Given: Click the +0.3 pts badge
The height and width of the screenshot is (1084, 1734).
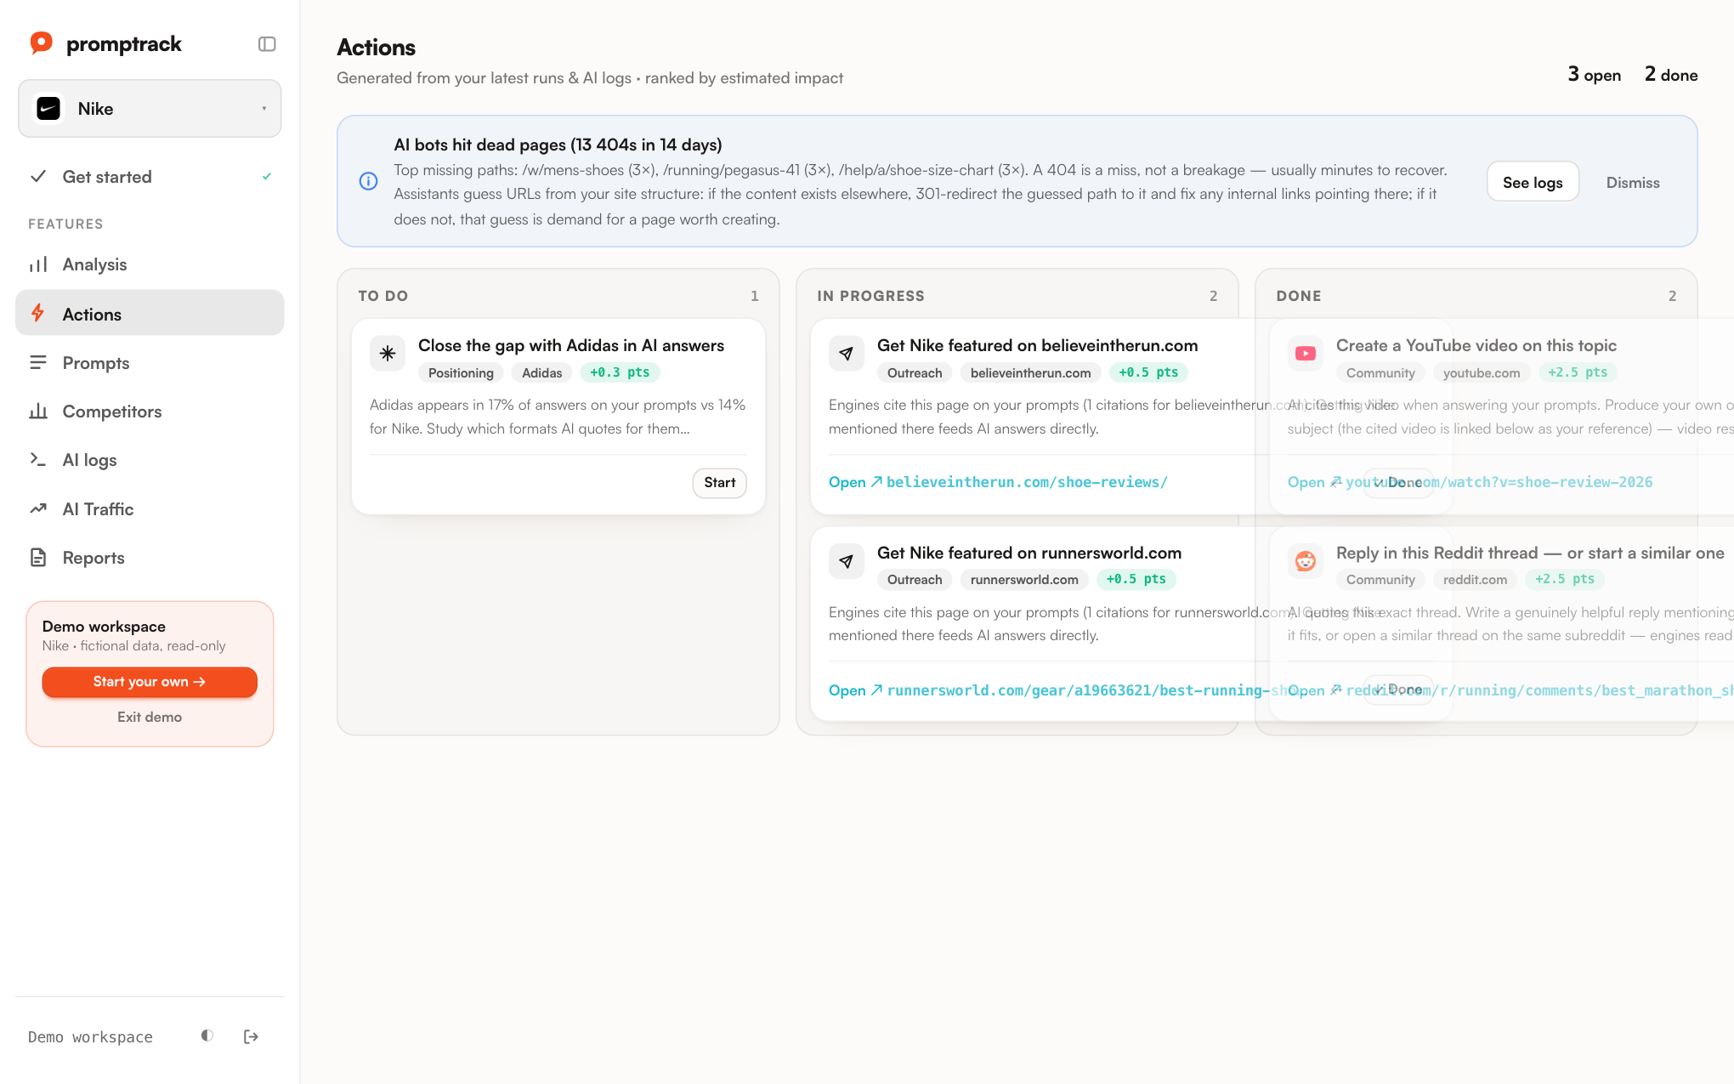Looking at the screenshot, I should click(620, 372).
